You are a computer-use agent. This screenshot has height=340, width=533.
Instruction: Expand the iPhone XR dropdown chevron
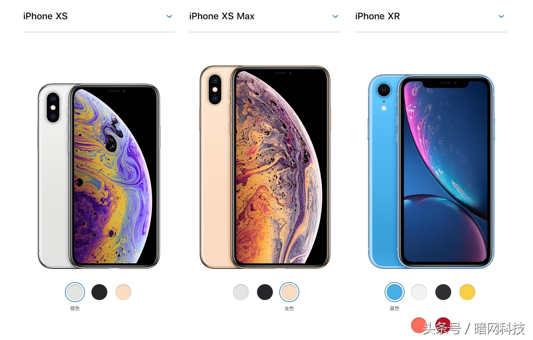coord(501,16)
